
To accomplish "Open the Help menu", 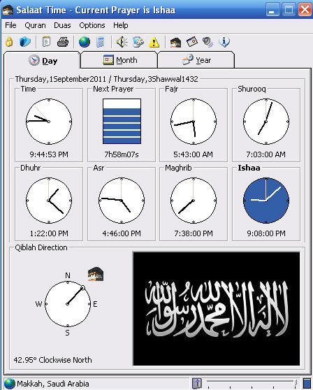I will tap(121, 25).
